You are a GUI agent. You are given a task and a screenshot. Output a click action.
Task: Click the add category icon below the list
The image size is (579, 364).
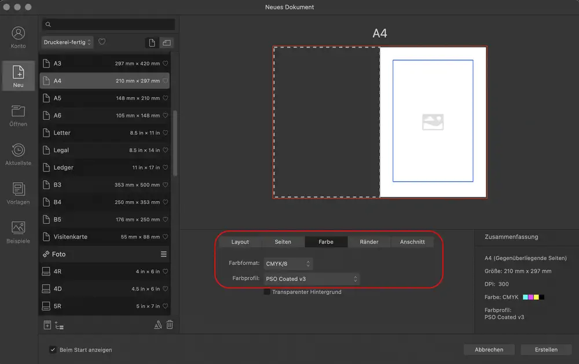[59, 325]
